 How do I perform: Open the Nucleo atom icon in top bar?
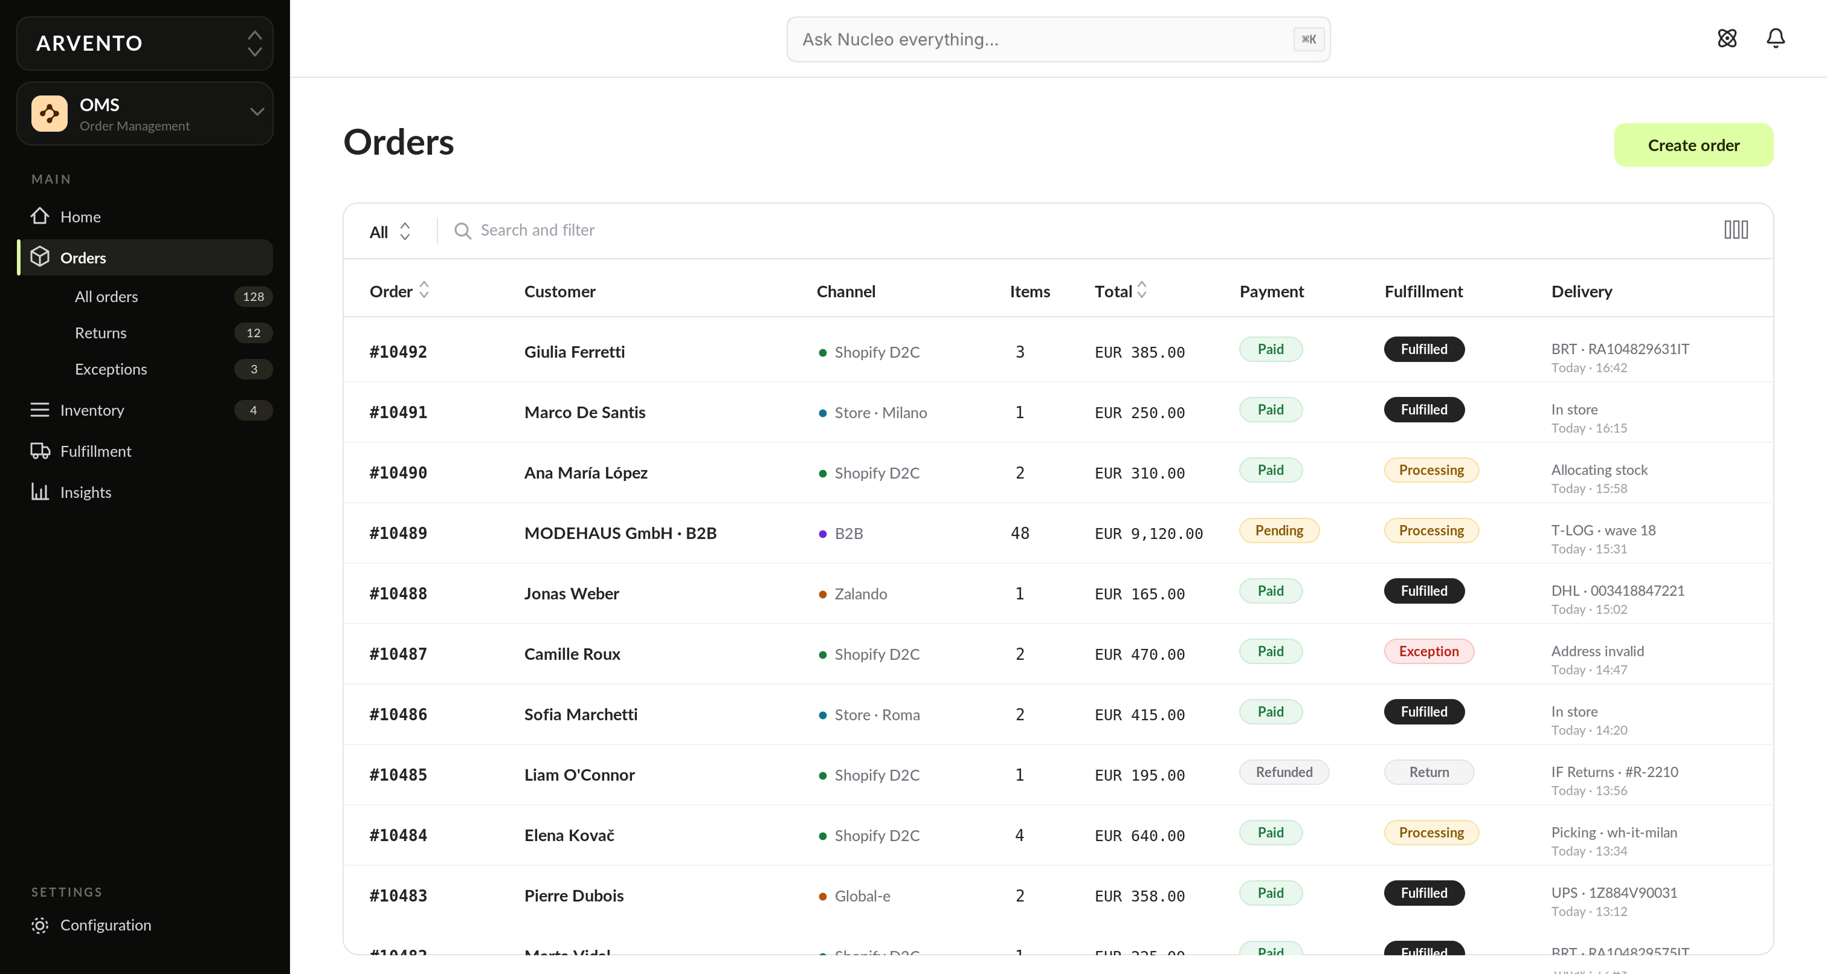tap(1727, 38)
